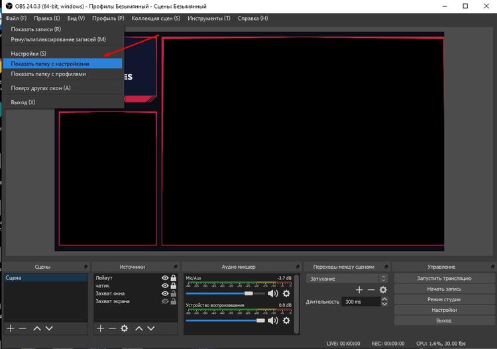The width and height of the screenshot is (497, 349).
Task: Open the Инструменты (T) menu
Action: coord(209,18)
